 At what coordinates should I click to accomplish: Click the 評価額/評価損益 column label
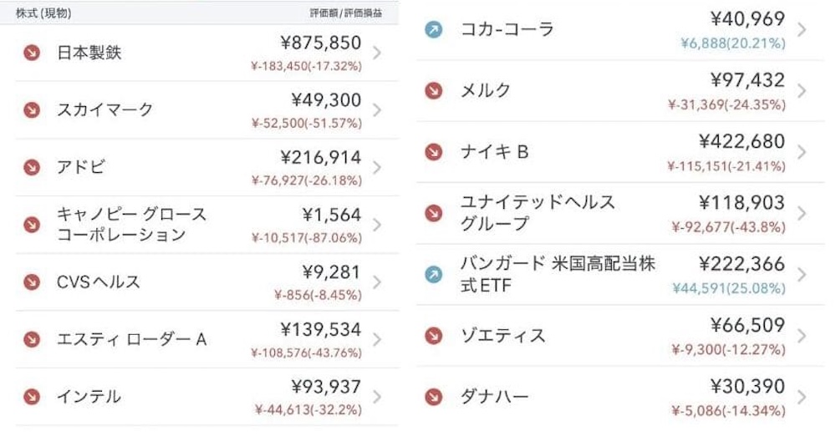(346, 13)
